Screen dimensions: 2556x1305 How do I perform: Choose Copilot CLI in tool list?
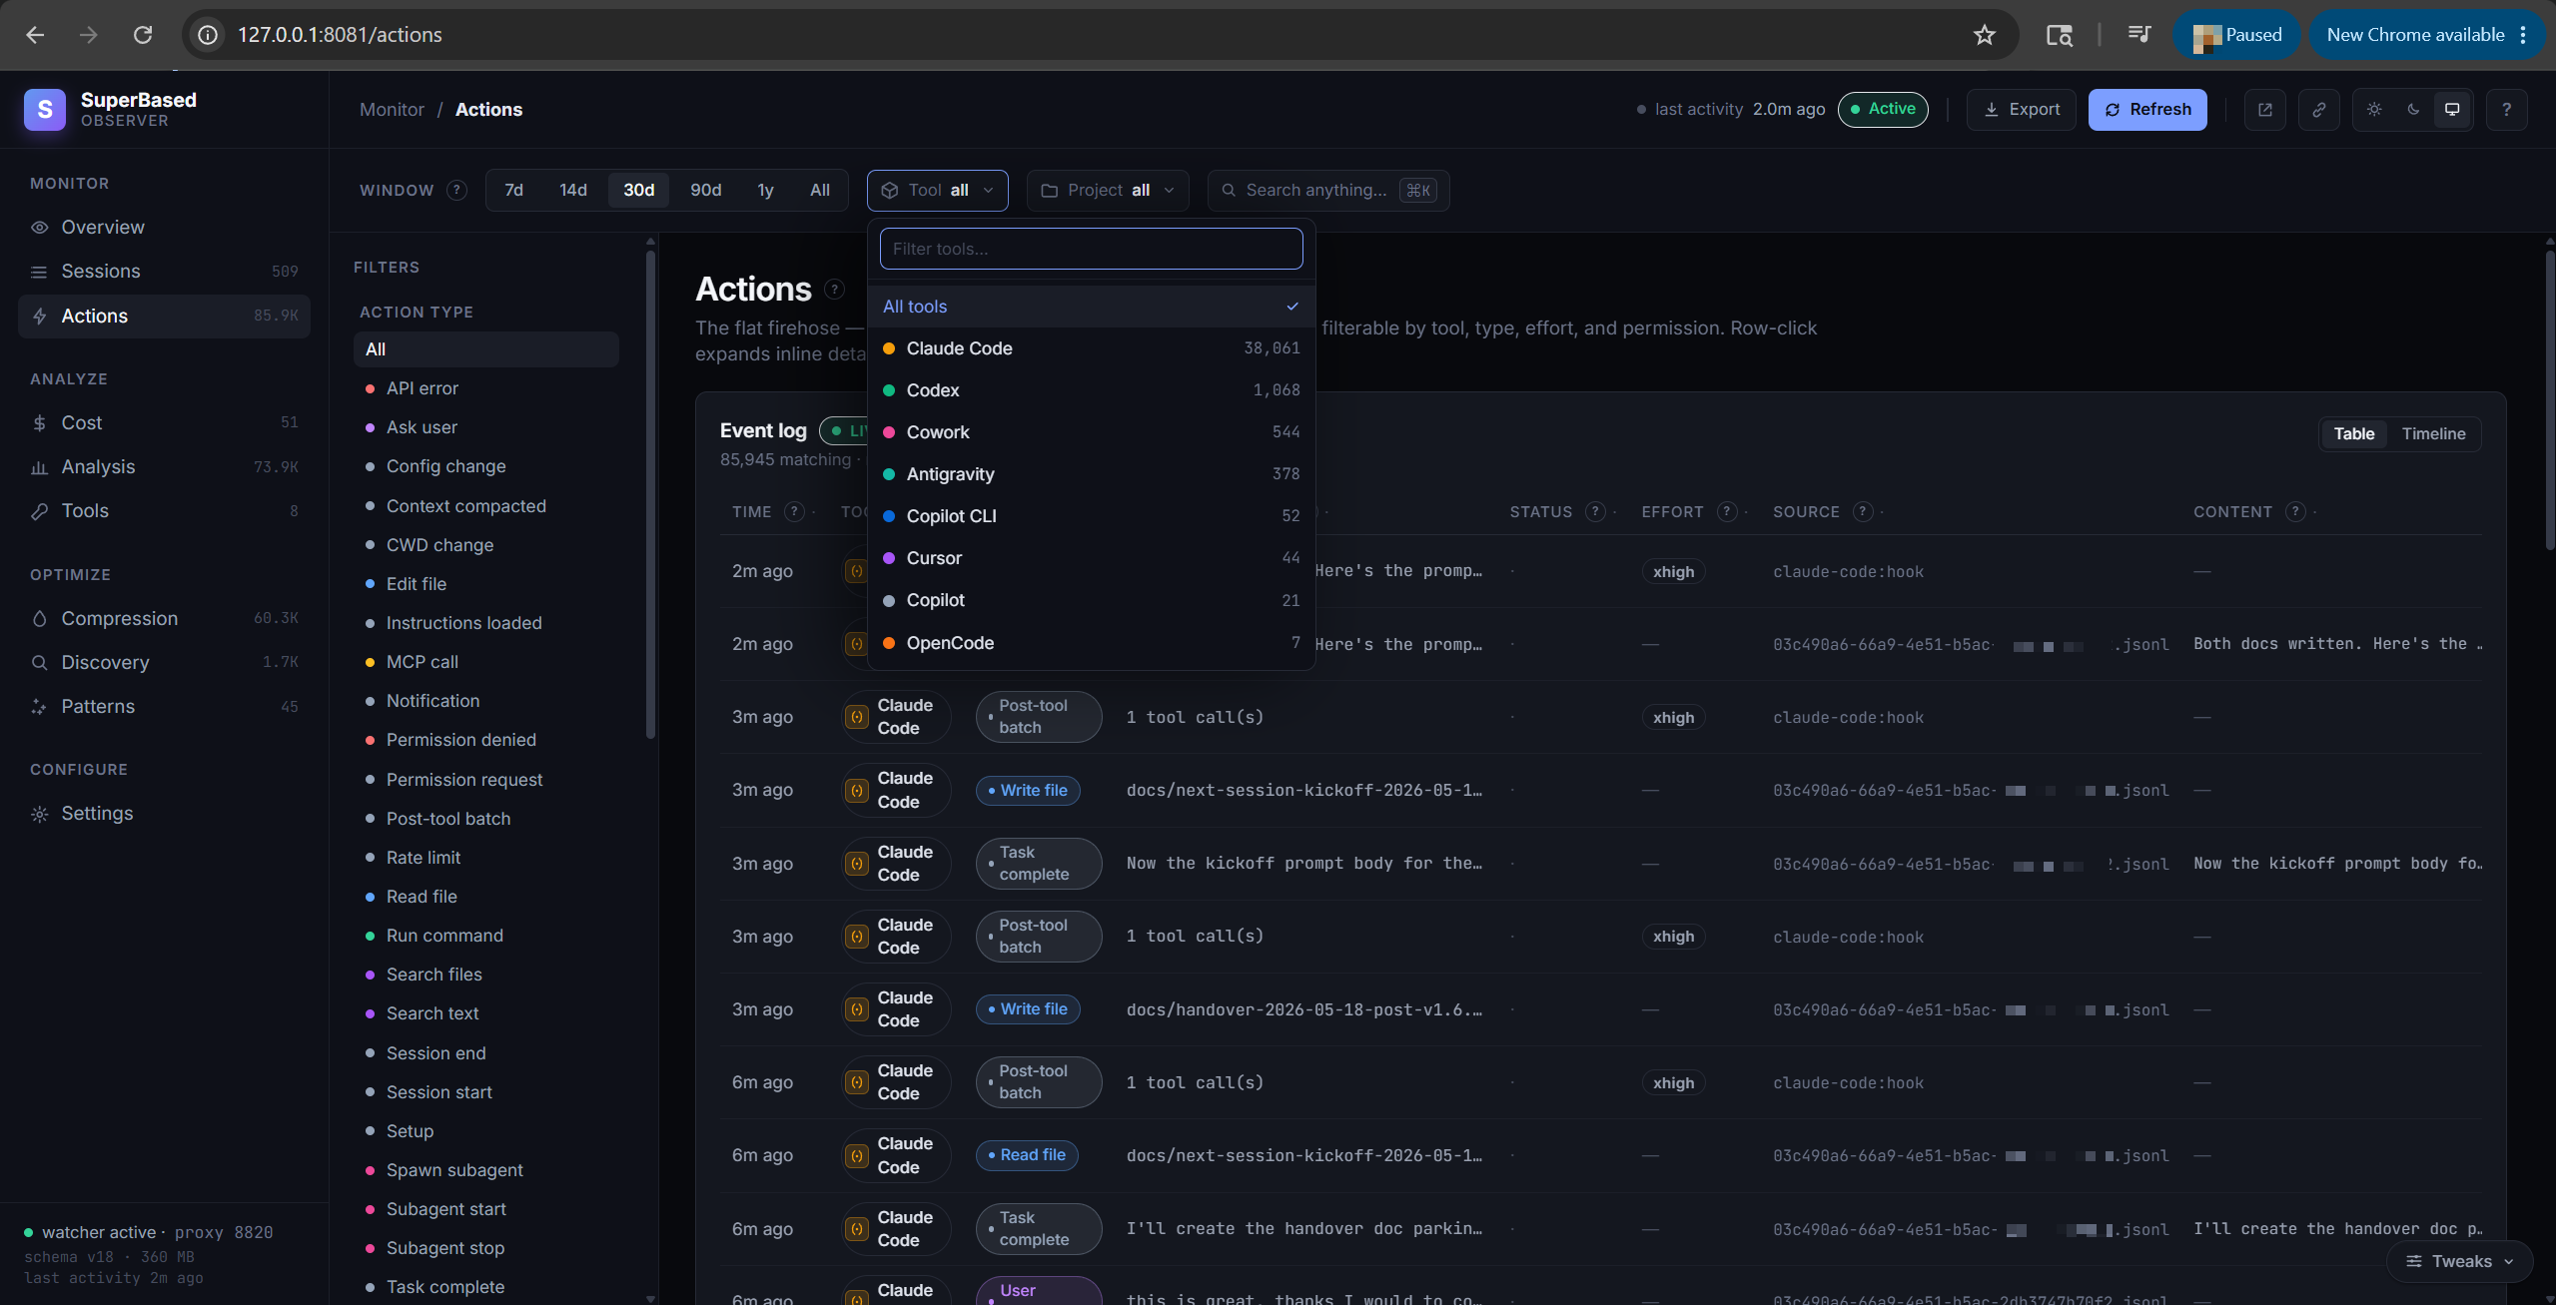coord(1092,516)
